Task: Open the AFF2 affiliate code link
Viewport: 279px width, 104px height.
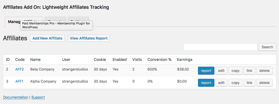Action: (x=19, y=69)
